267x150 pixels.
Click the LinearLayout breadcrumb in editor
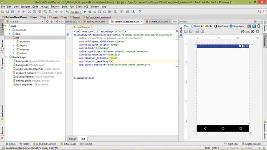[x=82, y=27]
